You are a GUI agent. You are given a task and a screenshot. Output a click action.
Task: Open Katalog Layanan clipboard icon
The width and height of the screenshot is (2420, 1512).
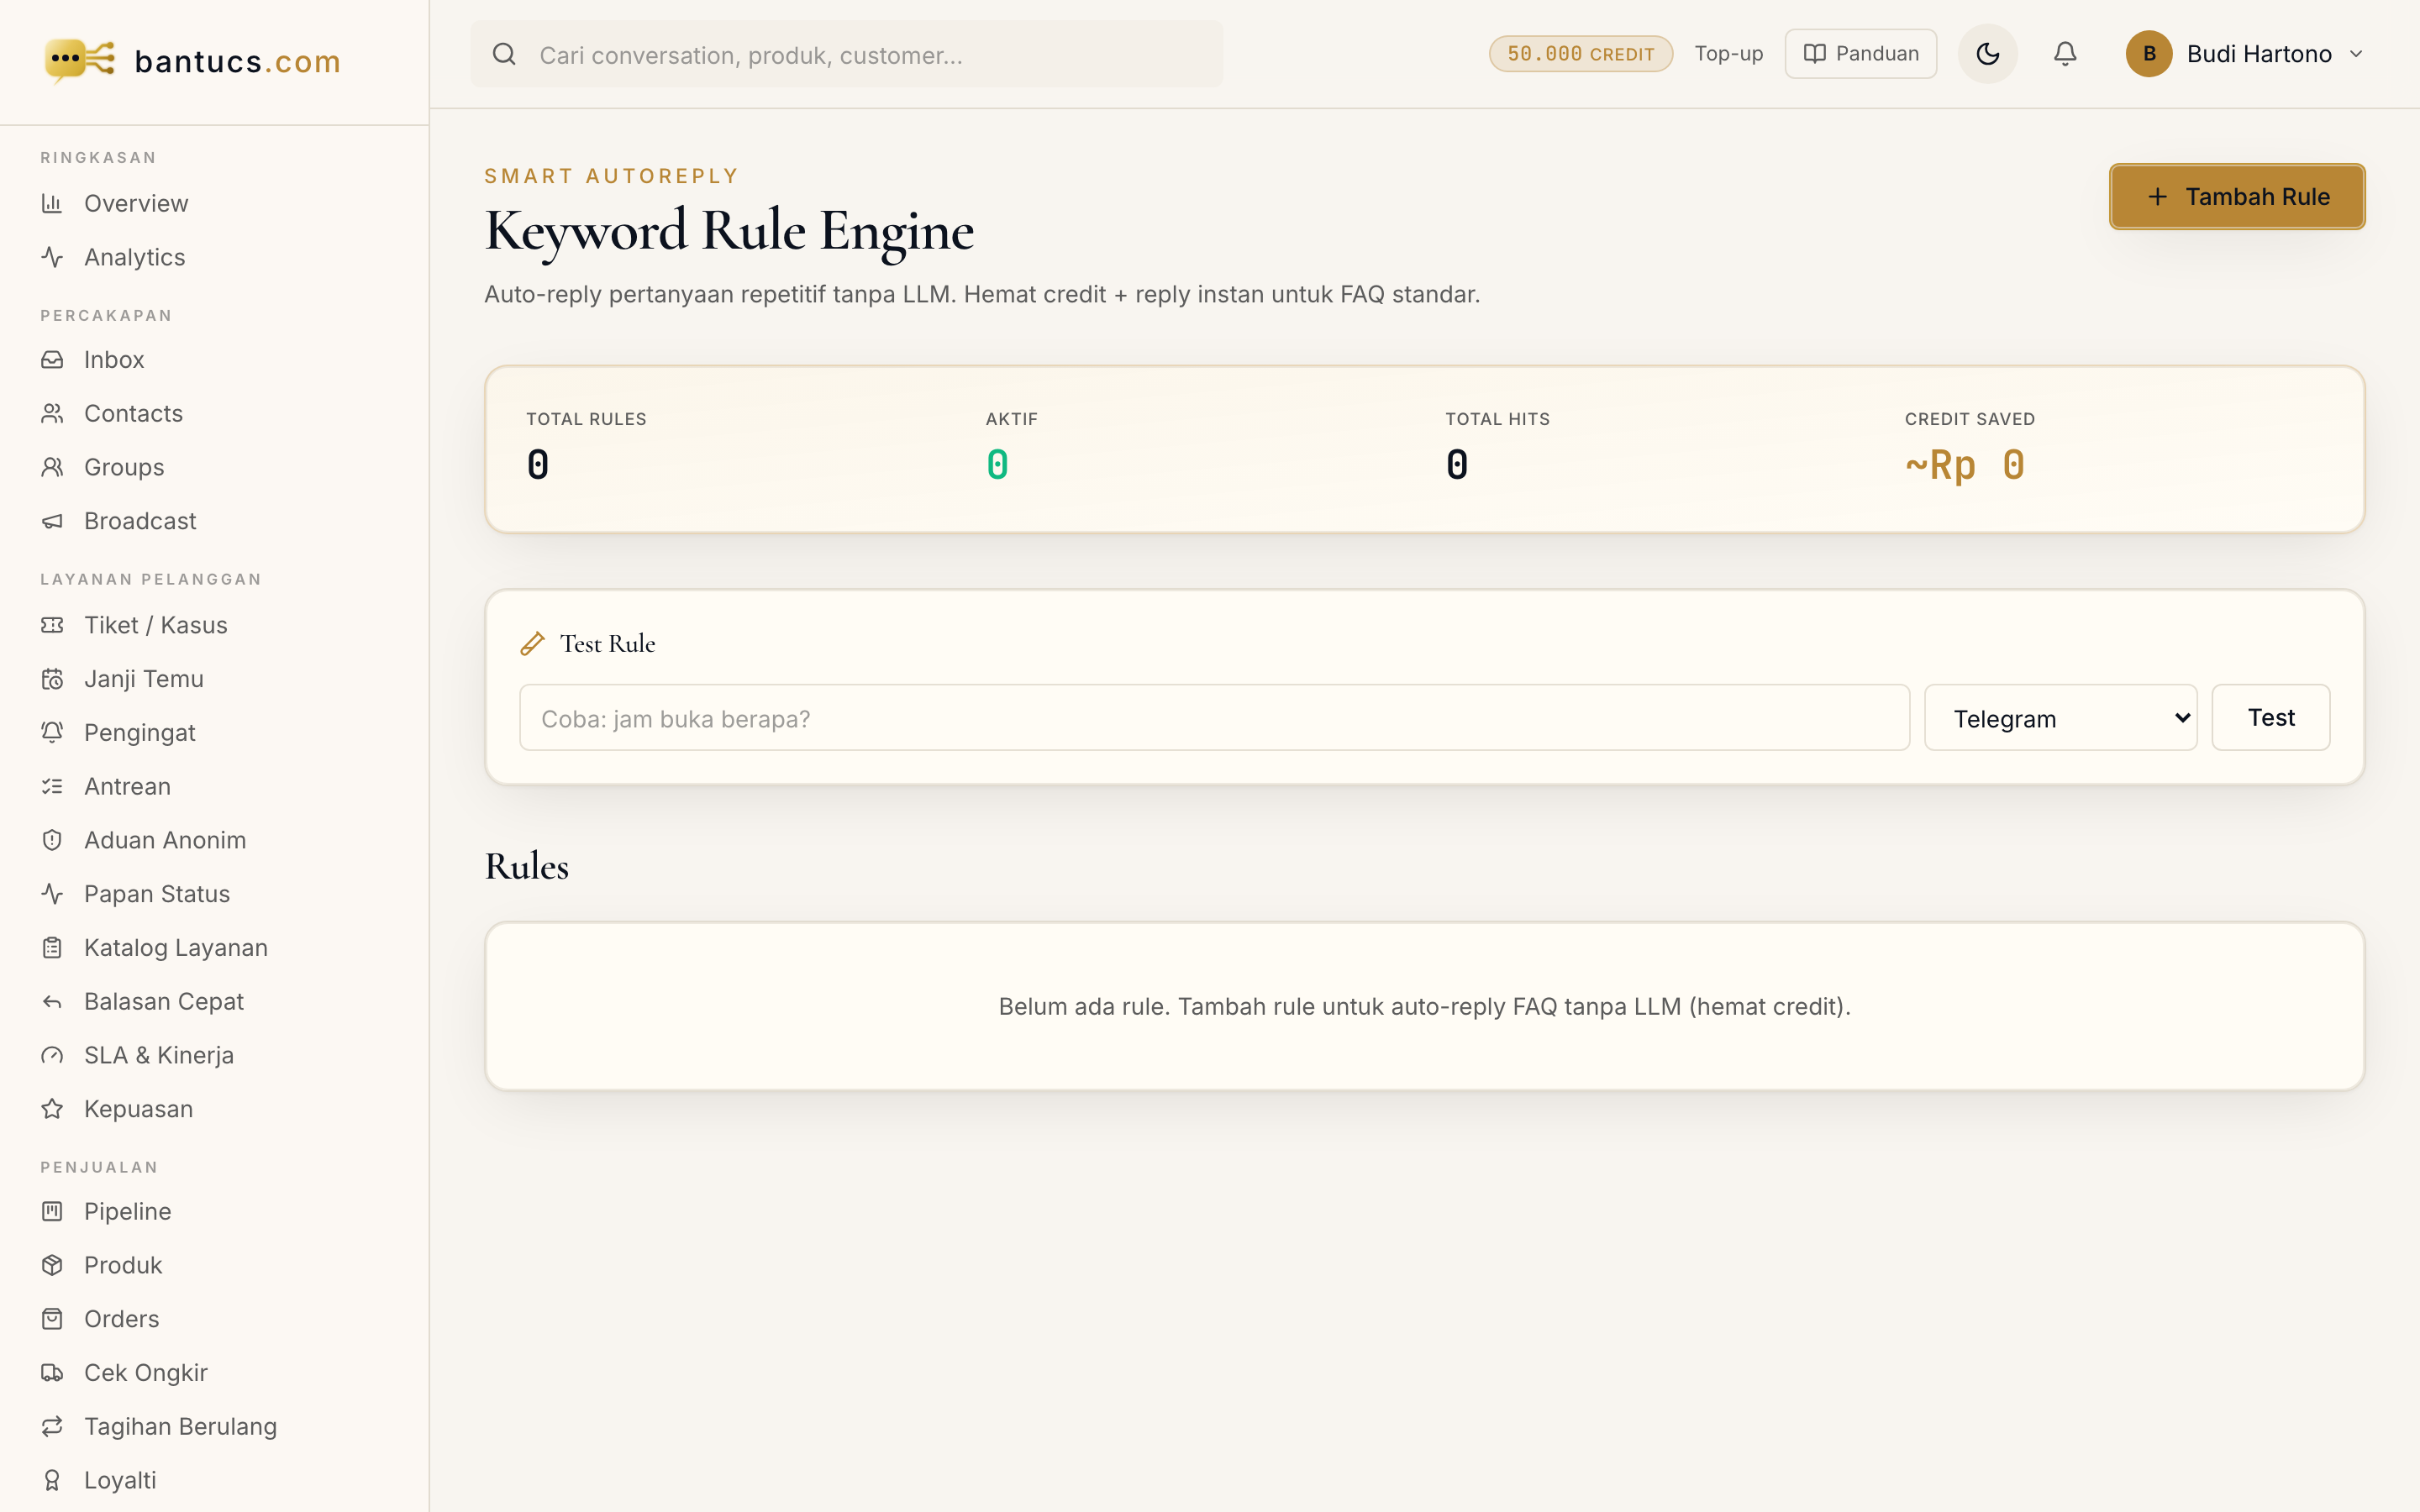[x=52, y=948]
